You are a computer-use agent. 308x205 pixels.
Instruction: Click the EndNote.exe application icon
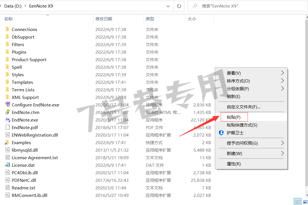coord(8,120)
